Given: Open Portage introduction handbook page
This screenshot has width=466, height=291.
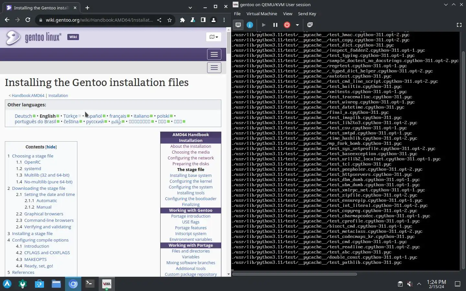Looking at the screenshot, I should tap(191, 216).
